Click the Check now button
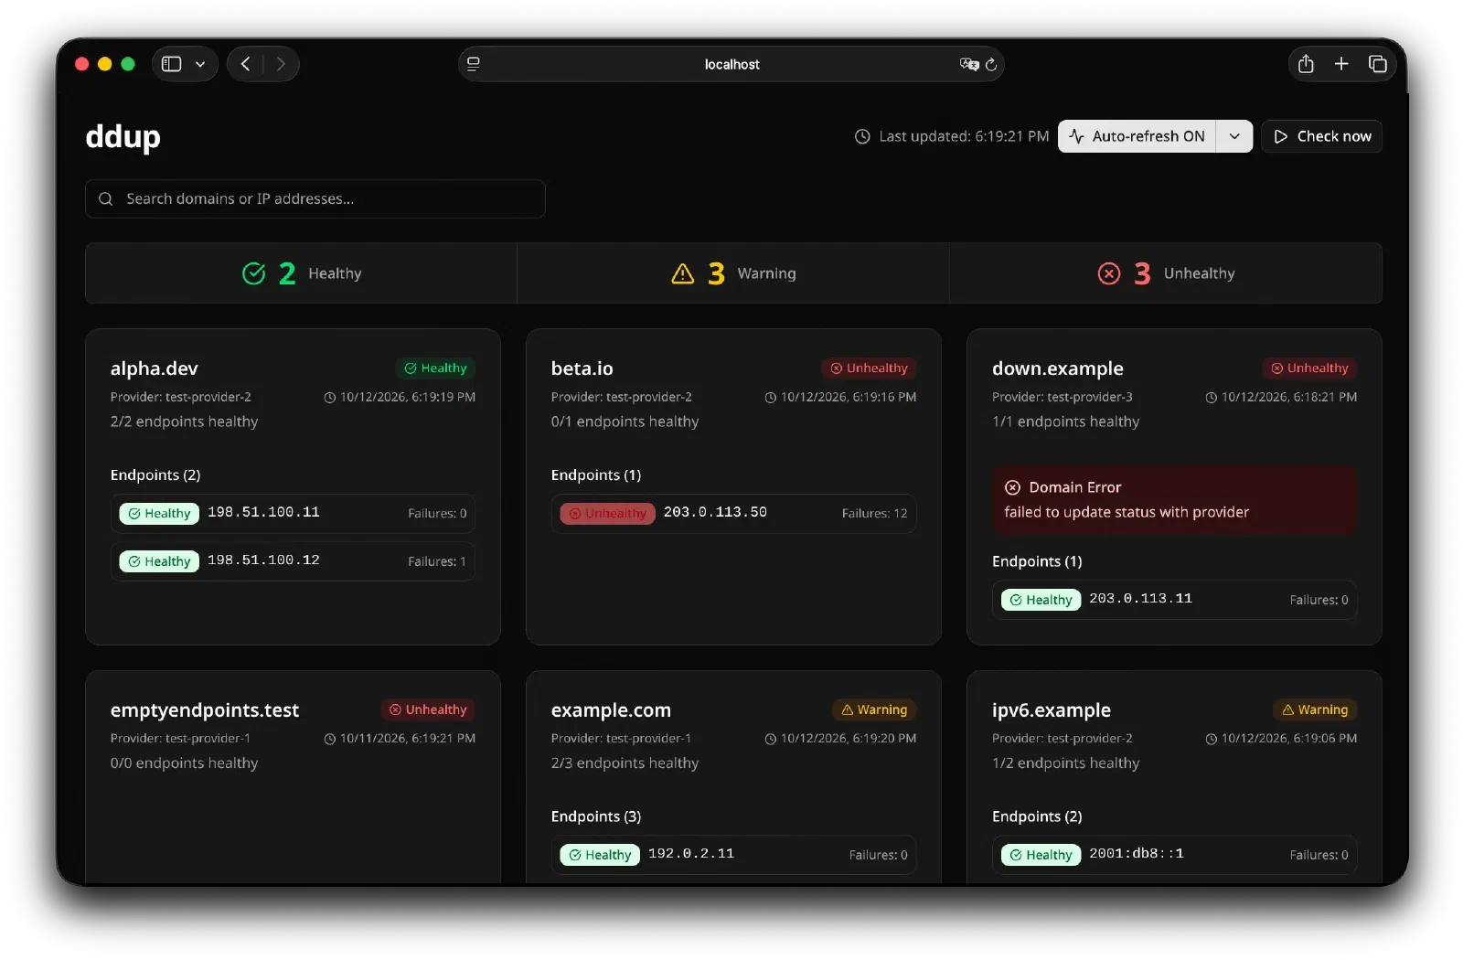The width and height of the screenshot is (1463, 960). click(1321, 136)
